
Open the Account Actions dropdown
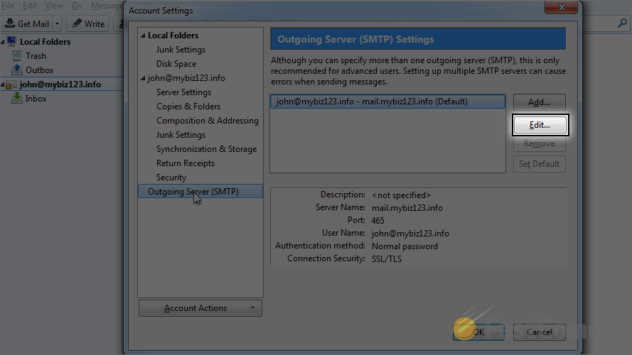point(200,308)
